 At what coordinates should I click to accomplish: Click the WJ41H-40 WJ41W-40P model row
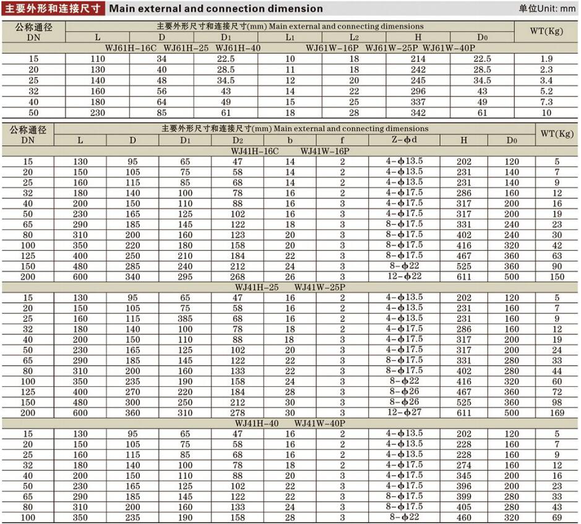pyautogui.click(x=290, y=423)
